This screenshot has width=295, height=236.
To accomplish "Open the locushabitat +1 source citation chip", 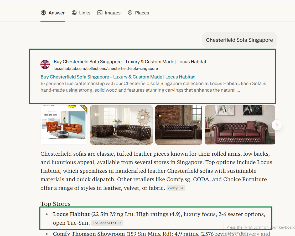I will 107,223.
